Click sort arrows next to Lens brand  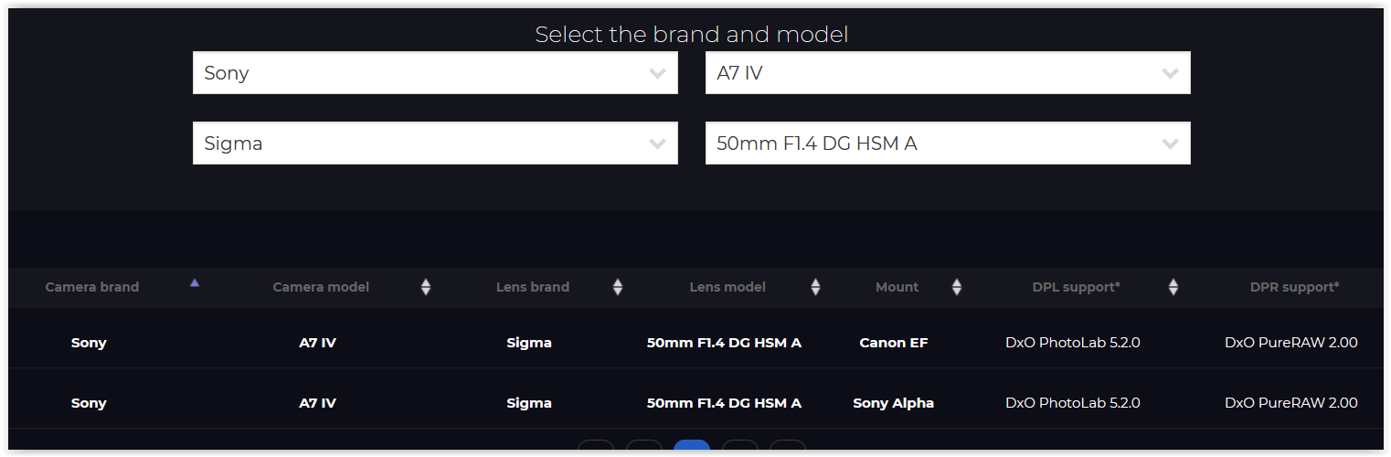click(x=618, y=287)
